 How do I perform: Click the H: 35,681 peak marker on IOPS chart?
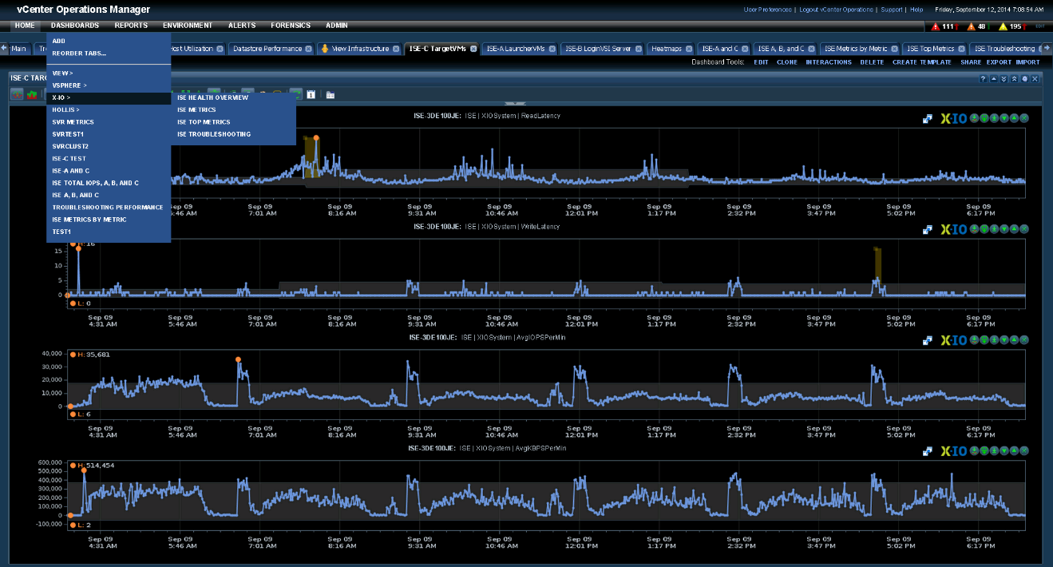click(x=238, y=359)
